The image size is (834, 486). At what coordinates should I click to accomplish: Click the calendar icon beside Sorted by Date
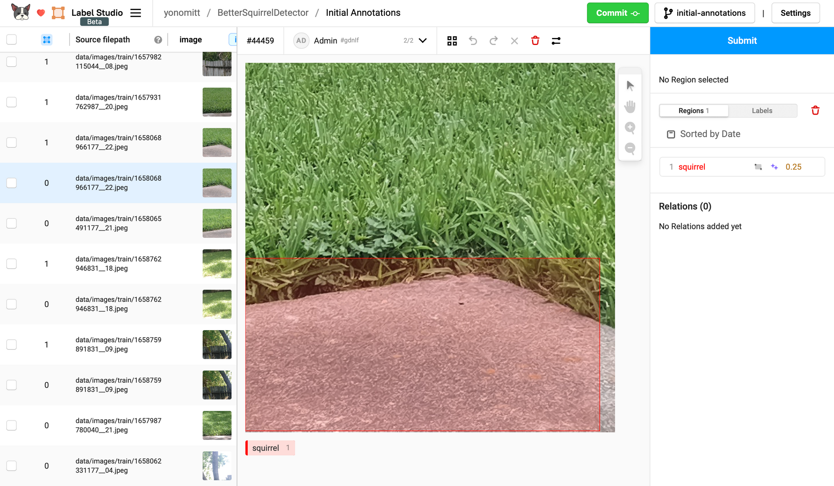(x=671, y=134)
